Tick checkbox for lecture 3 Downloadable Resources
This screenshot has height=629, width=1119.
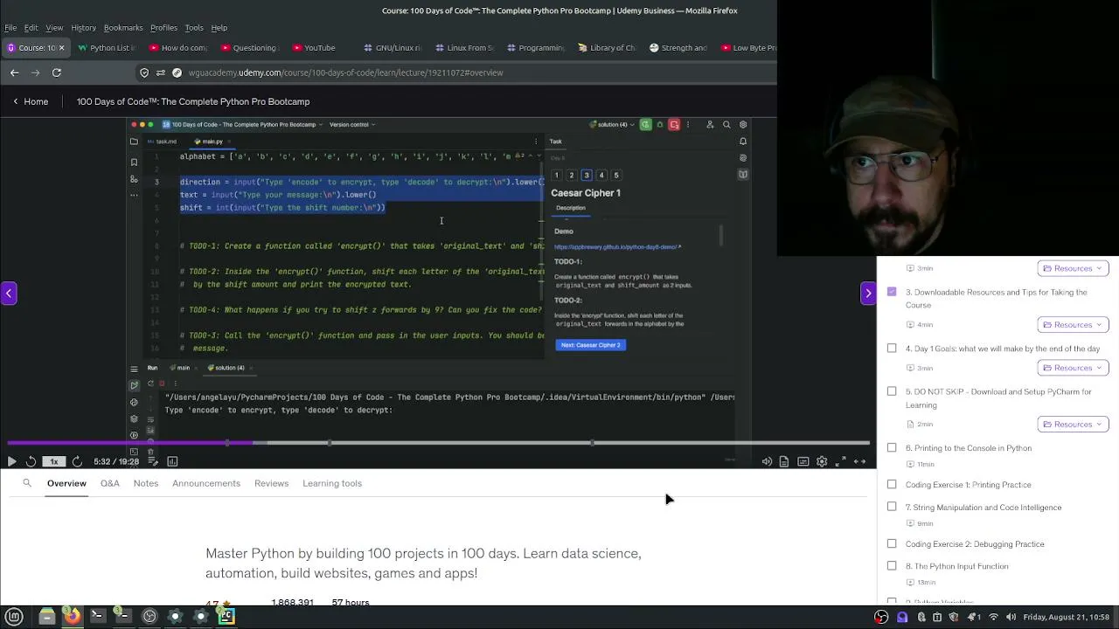pyautogui.click(x=892, y=292)
